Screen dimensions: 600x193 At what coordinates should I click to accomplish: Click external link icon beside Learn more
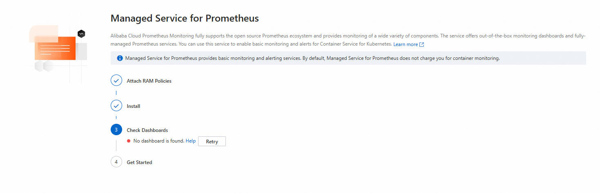pos(422,44)
